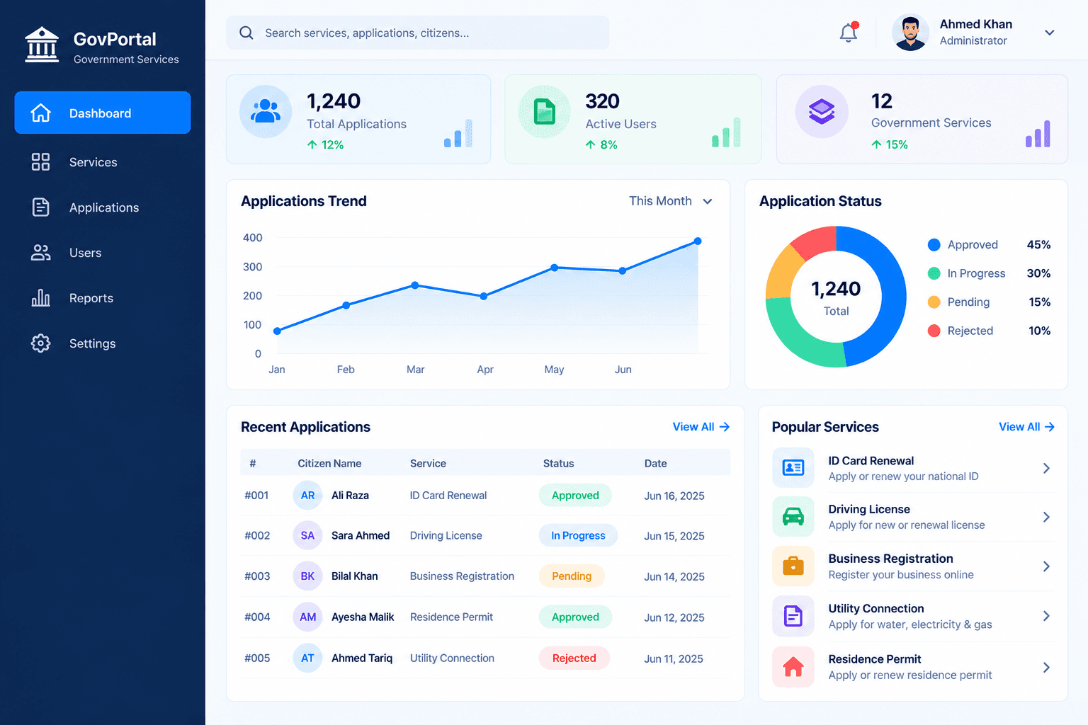Click the Approved status badge for #001

[x=575, y=496]
